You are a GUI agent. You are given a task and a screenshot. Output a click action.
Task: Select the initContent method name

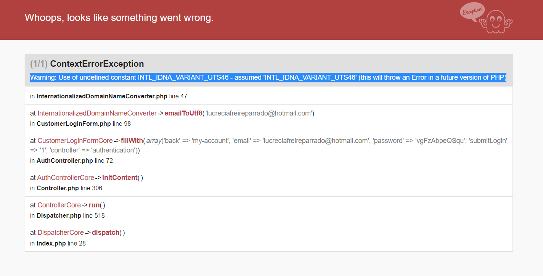point(120,178)
